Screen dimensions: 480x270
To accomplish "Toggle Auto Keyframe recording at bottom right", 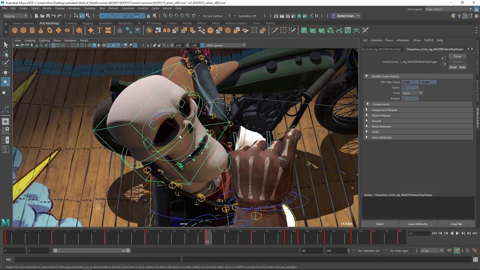I will pos(467,250).
